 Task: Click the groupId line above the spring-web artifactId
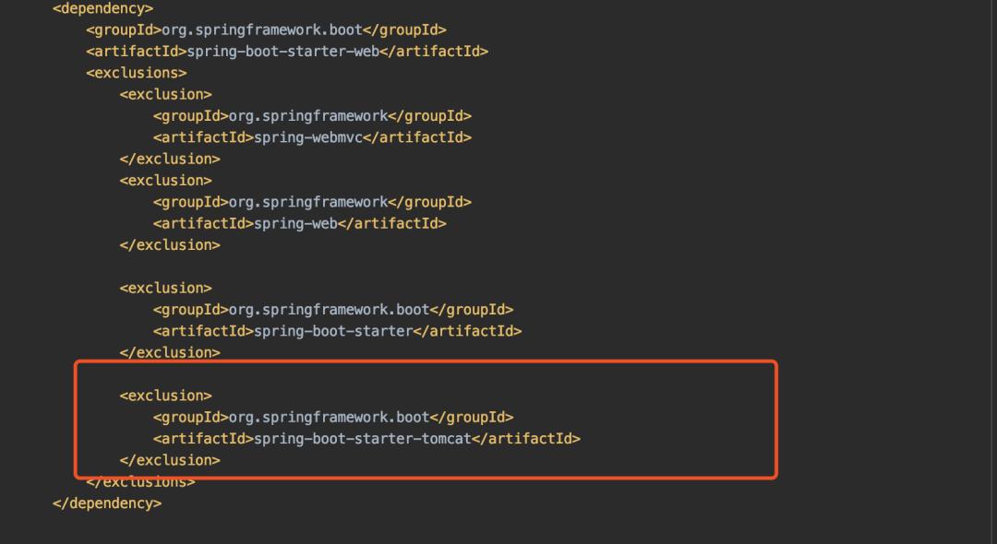click(312, 202)
